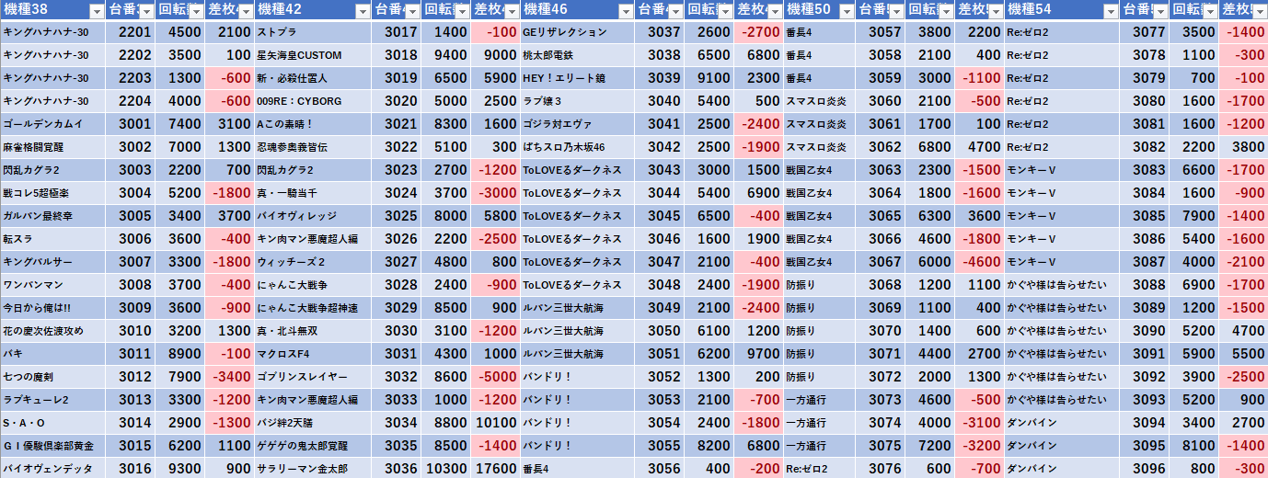Click the 転スラ cell
Viewport: 1268px width, 478px height.
click(52, 238)
